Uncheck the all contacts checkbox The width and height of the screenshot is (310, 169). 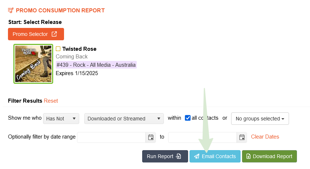[188, 118]
